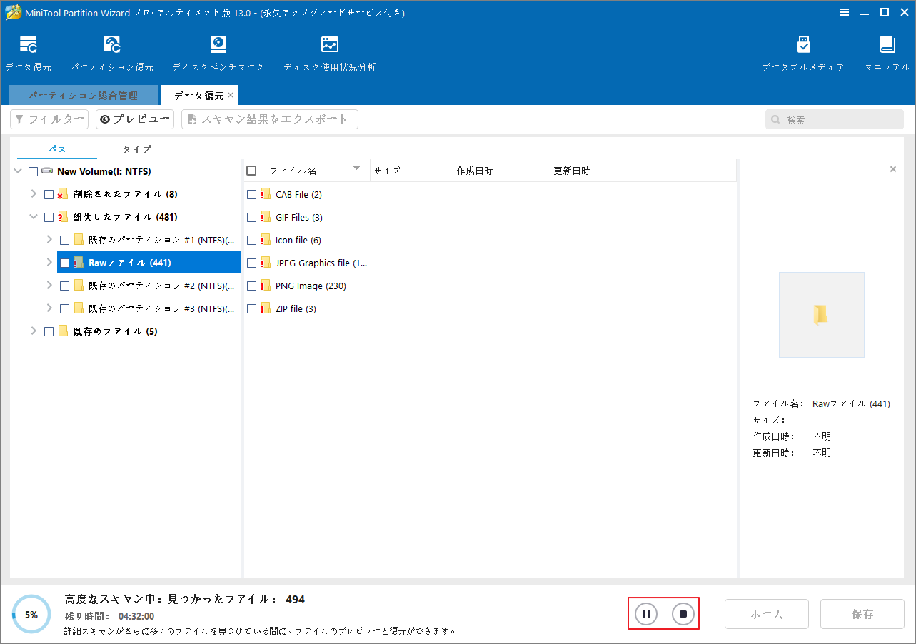Return to the Partition Management tab
Image resolution: width=916 pixels, height=644 pixels.
pos(83,95)
